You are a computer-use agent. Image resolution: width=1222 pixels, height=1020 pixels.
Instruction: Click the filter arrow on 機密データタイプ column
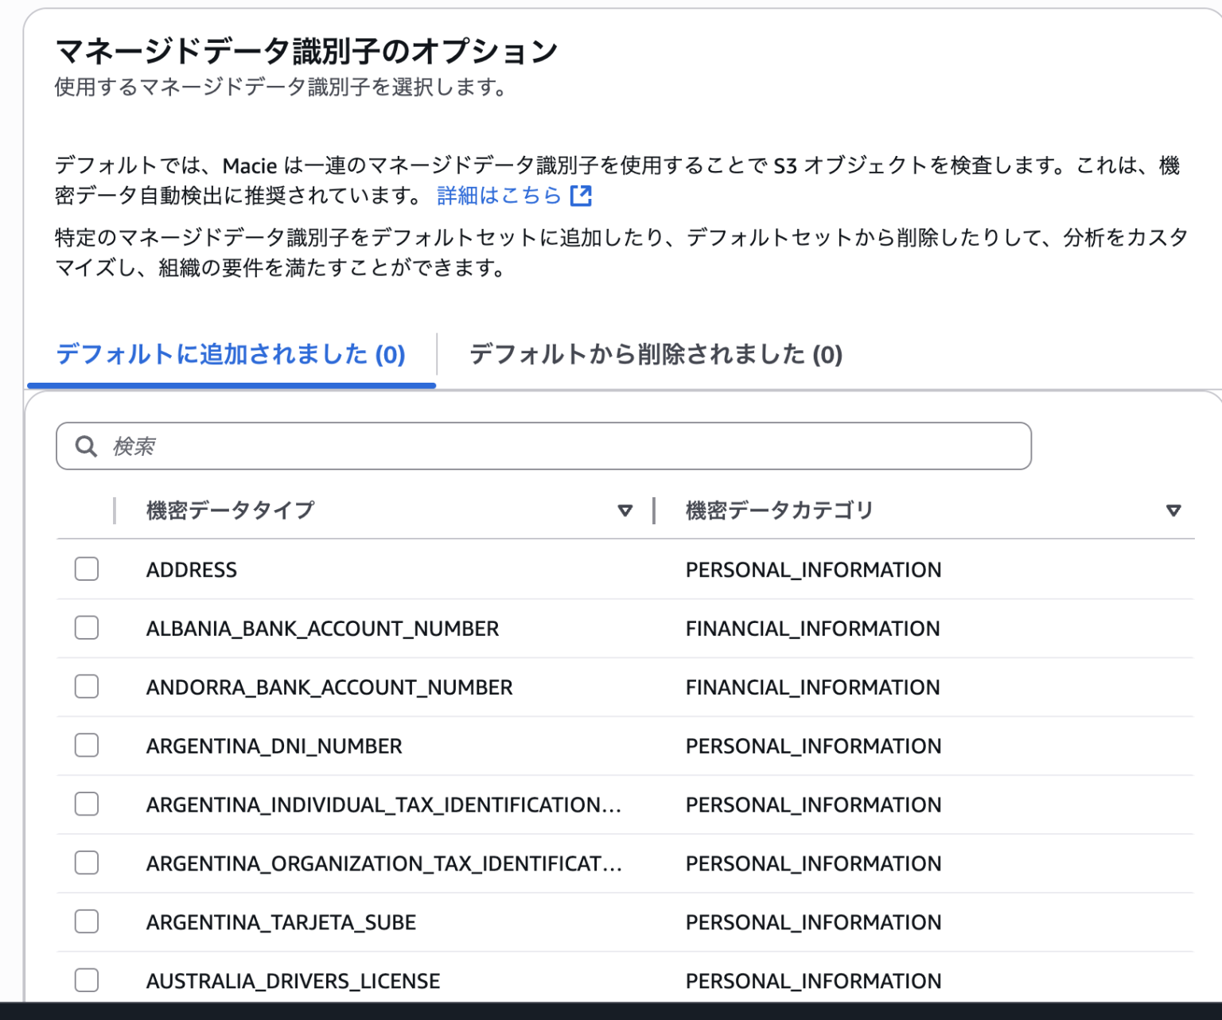pos(626,510)
